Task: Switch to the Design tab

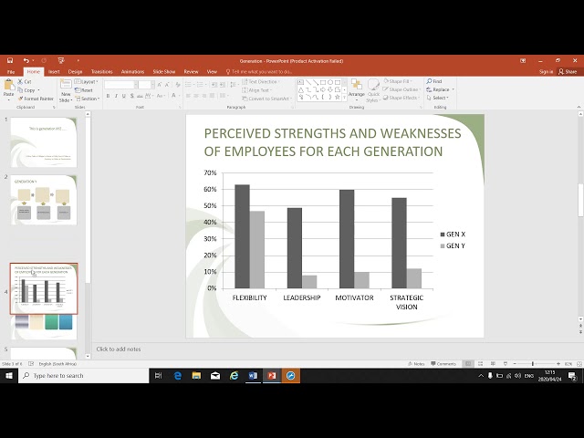Action: click(75, 71)
